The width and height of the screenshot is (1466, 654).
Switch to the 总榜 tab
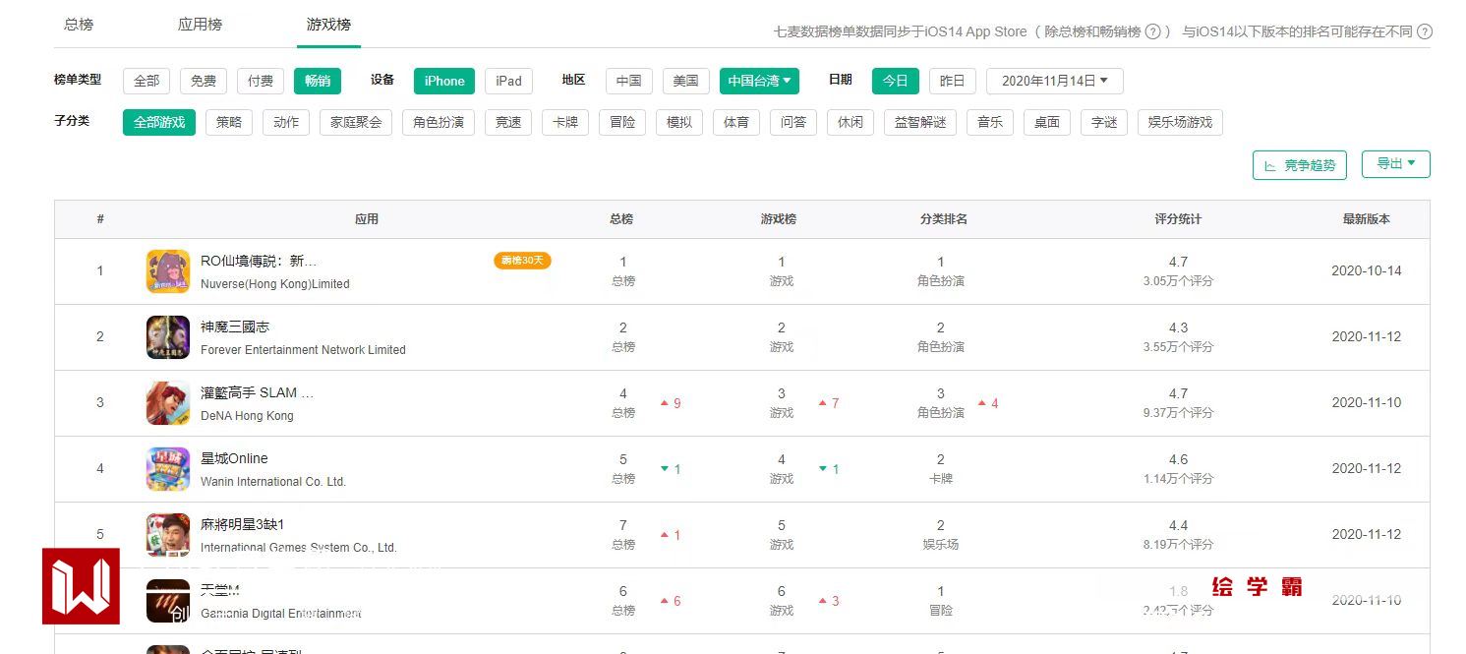click(x=79, y=25)
